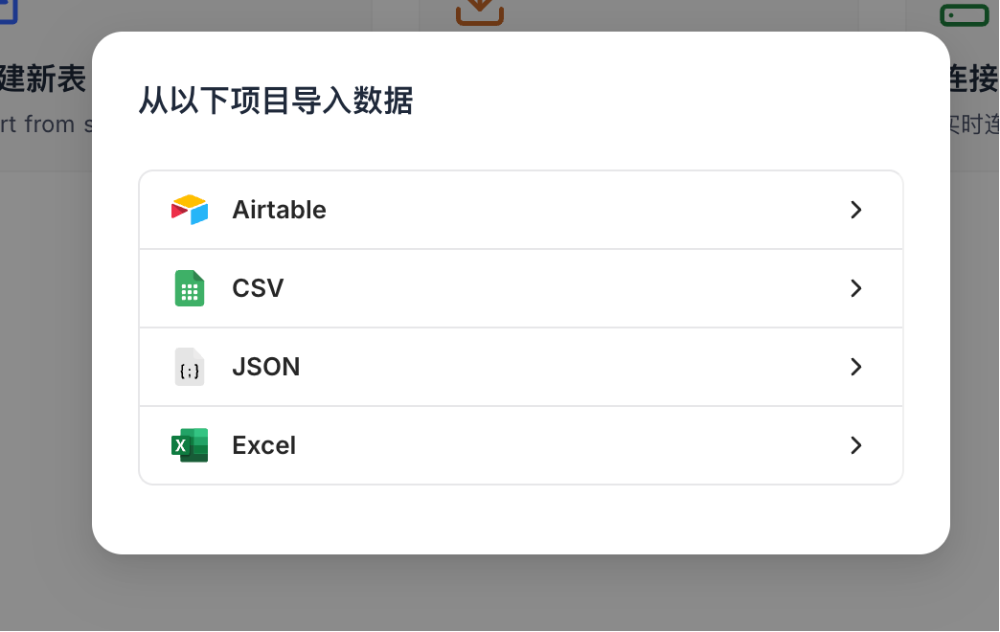Screen dimensions: 1000x632
Task: Expand the Airtable row chevron arrow
Action: point(856,210)
